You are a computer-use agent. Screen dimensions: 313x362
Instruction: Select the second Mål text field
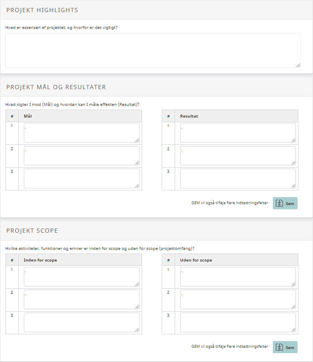[81, 156]
